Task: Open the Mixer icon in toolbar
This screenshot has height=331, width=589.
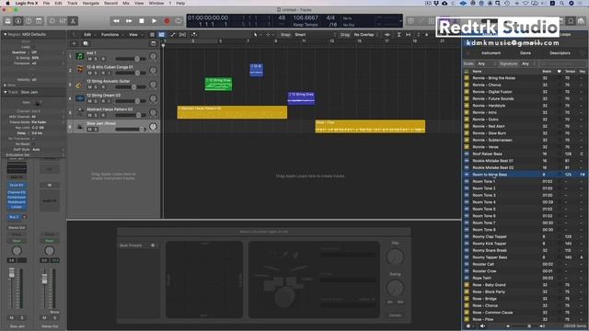Action: click(63, 21)
